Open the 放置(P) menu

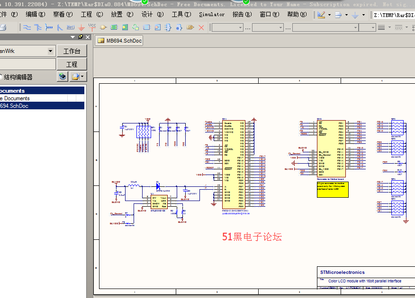122,14
